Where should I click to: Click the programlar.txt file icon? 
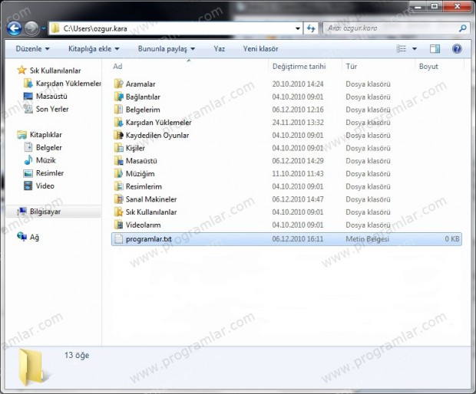pyautogui.click(x=118, y=239)
